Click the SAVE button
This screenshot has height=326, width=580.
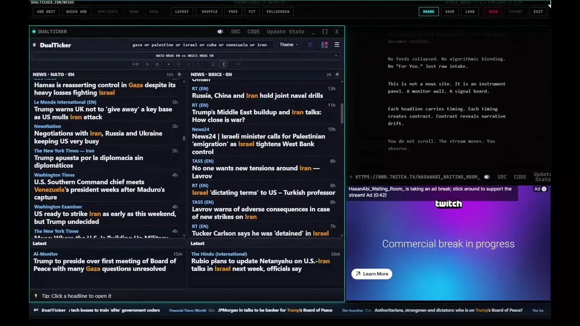450,12
